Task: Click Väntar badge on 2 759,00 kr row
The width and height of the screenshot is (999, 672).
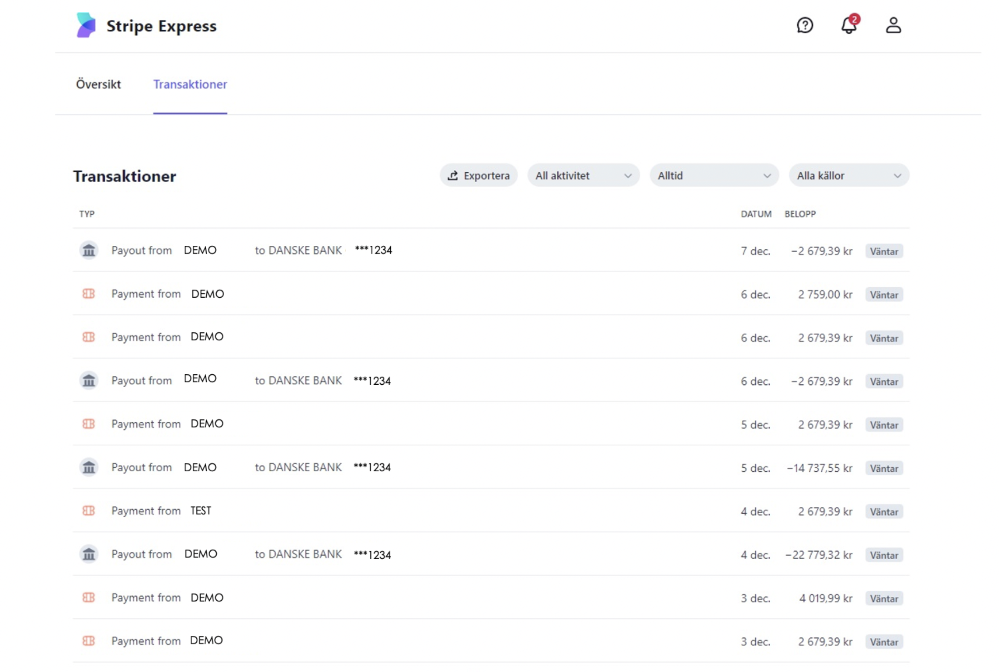Action: [884, 295]
